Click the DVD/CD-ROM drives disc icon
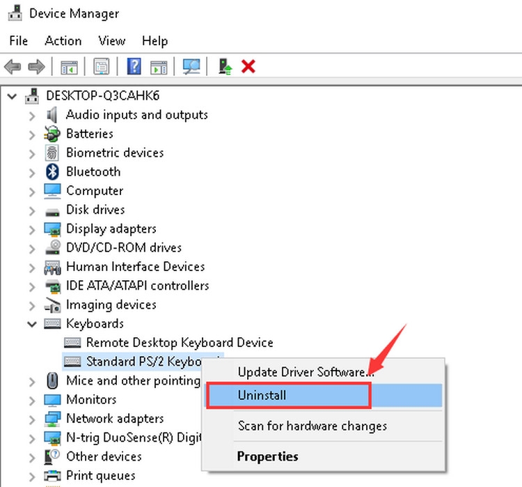Screen dimensions: 522x487 [x=53, y=247]
